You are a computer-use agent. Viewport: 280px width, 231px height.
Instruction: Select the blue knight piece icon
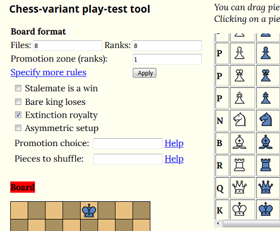coord(265,119)
